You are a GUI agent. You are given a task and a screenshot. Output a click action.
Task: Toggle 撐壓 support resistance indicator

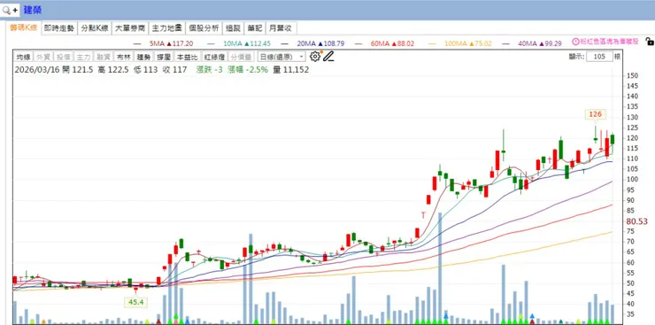[x=164, y=57]
